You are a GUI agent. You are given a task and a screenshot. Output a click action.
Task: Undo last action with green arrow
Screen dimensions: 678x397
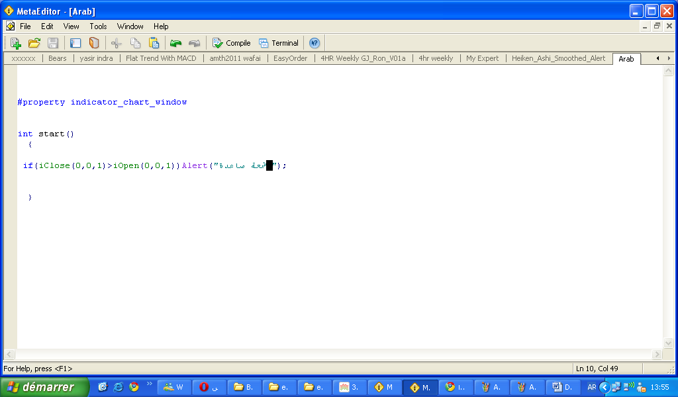pyautogui.click(x=175, y=43)
